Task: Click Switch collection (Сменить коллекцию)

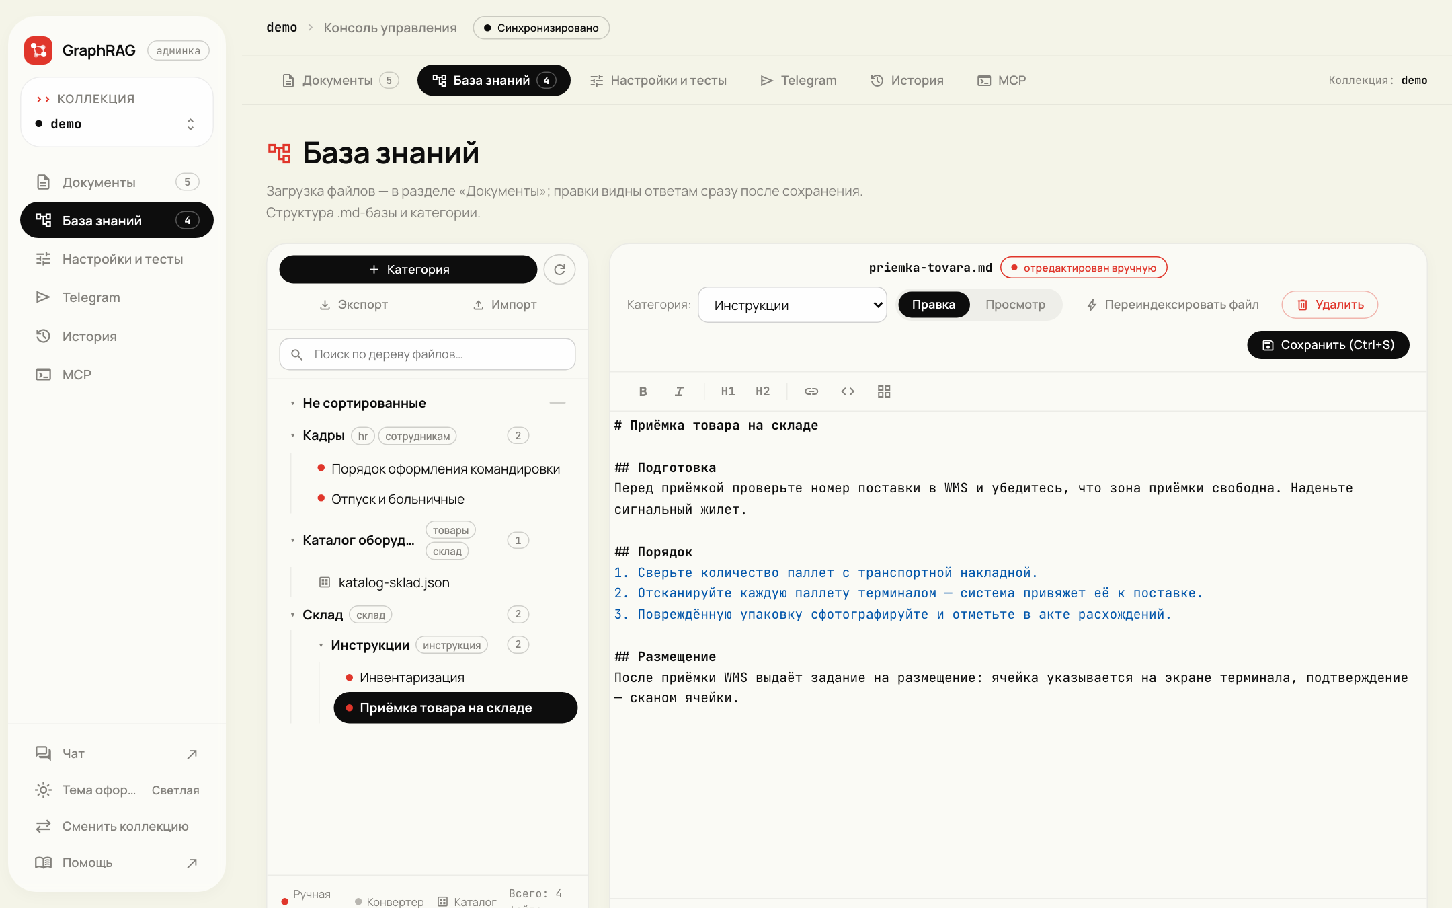Action: click(x=117, y=826)
